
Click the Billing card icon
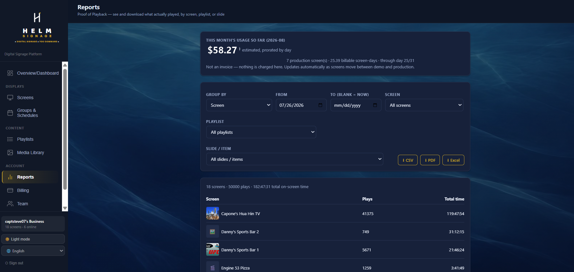click(x=10, y=190)
